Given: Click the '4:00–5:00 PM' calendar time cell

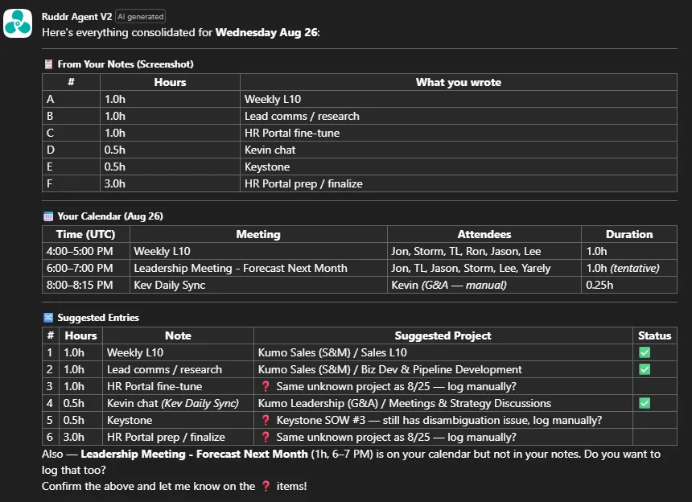Looking at the screenshot, I should click(x=86, y=251).
